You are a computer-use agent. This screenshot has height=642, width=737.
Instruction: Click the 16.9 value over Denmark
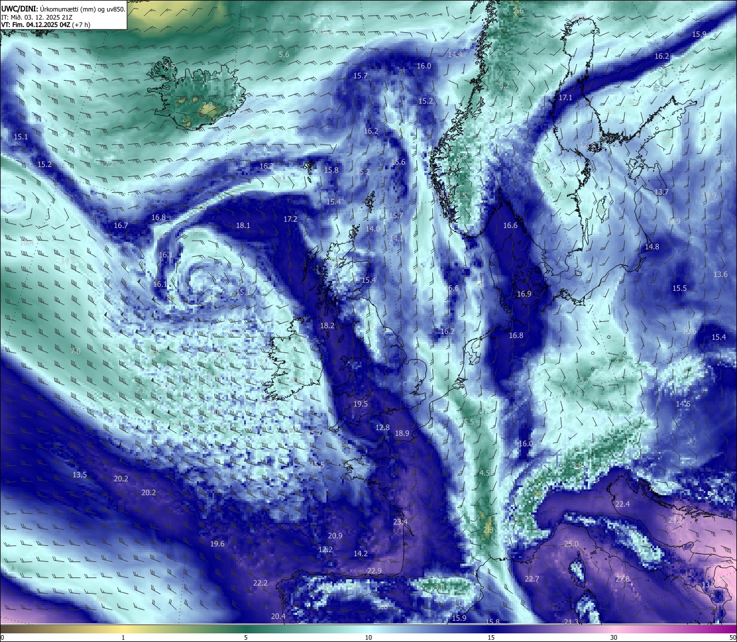pyautogui.click(x=524, y=294)
